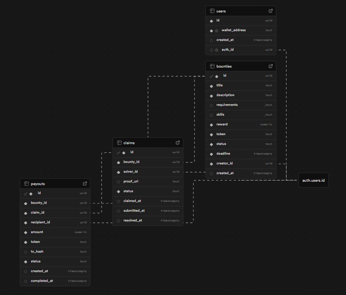Select the tx_hash column name in payouts
Screen dimensions: 346x295
37,251
